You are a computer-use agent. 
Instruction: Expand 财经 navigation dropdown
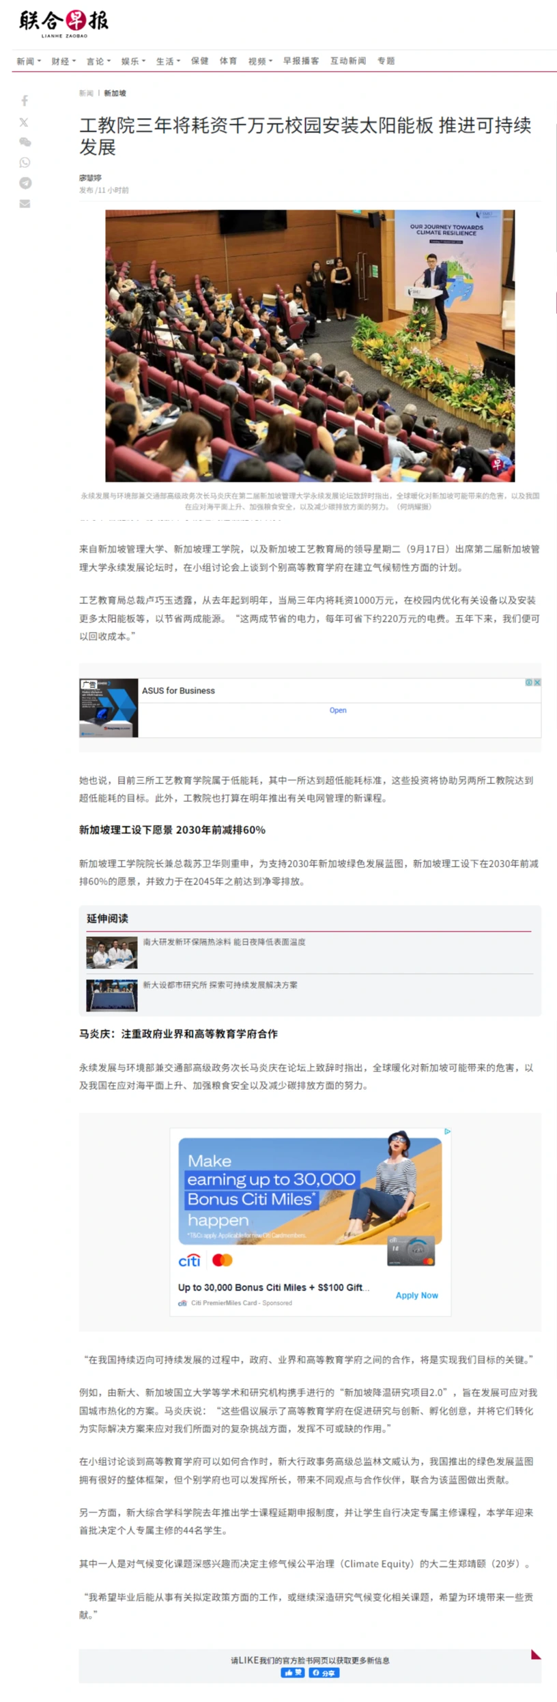click(63, 61)
